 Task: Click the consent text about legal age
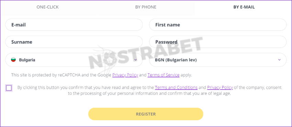click(x=149, y=90)
